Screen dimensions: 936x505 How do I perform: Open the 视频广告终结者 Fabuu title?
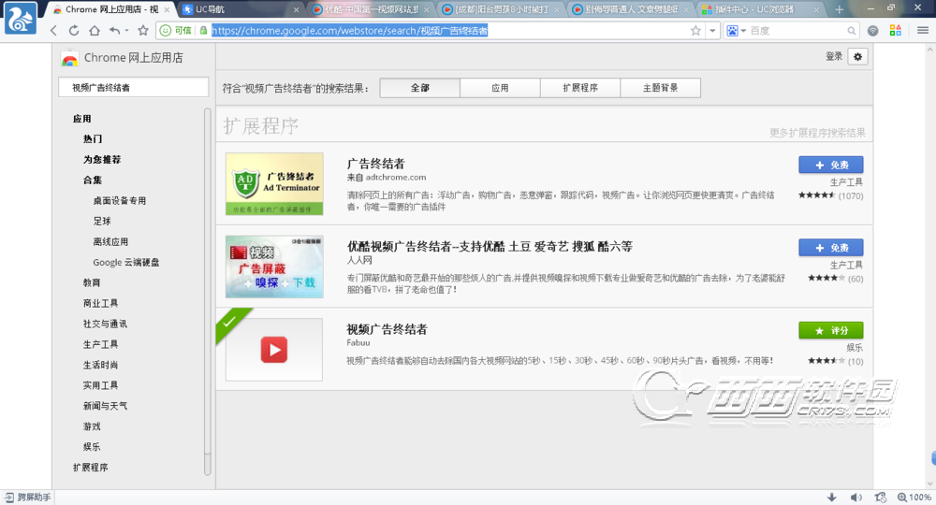[x=387, y=329]
